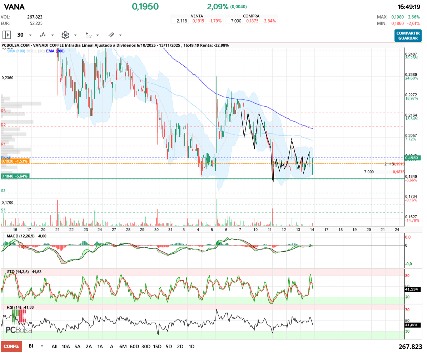Expand the drawing tools dropdown arrow

pyautogui.click(x=120, y=35)
